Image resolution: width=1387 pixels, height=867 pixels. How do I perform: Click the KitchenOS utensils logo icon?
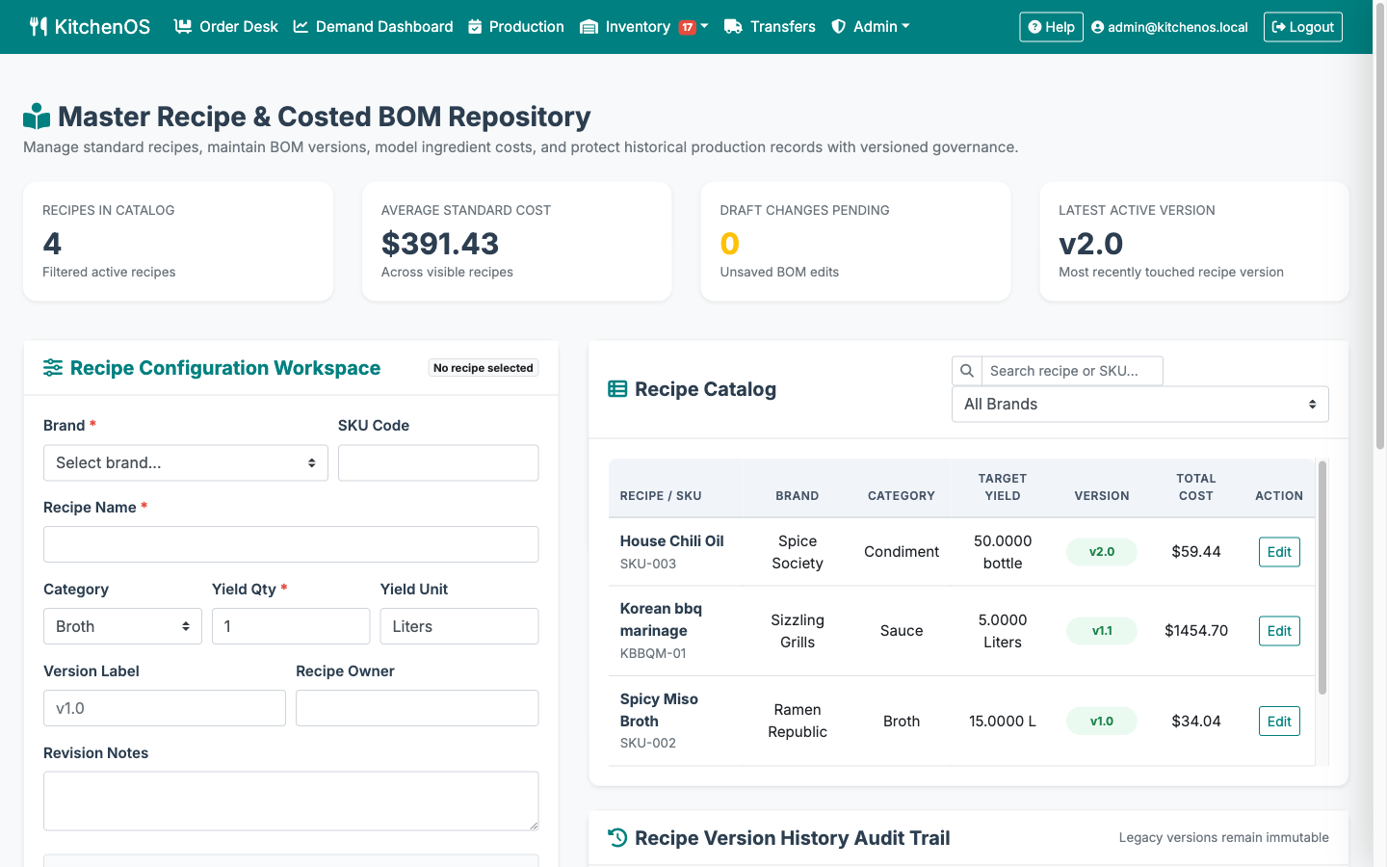[x=39, y=27]
